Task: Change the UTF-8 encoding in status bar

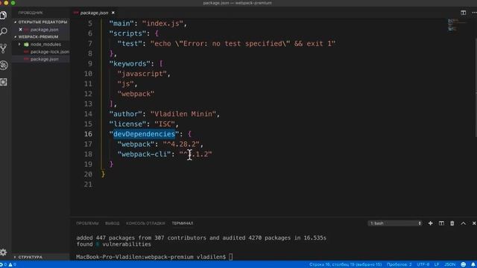Action: point(423,265)
